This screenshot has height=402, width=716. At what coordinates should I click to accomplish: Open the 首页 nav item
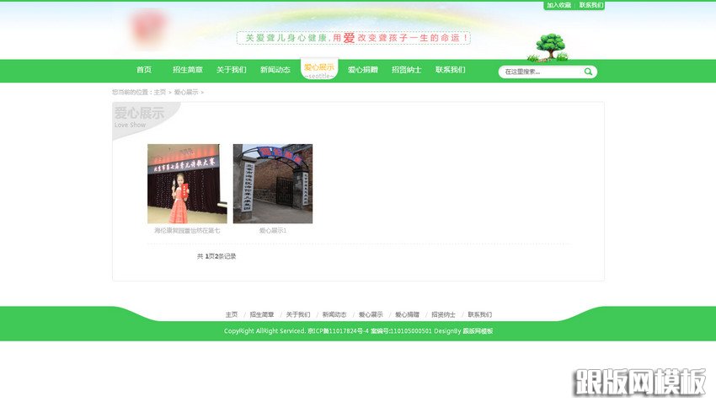click(144, 69)
